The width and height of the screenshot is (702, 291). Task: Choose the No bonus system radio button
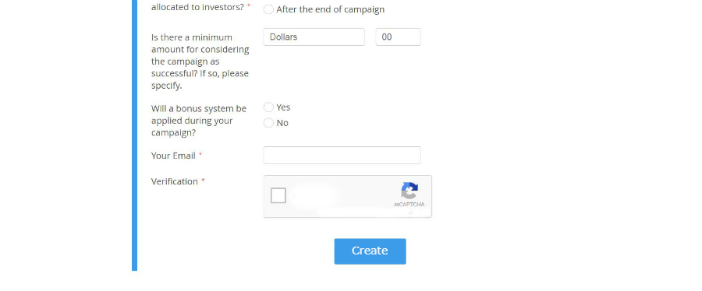pos(268,123)
